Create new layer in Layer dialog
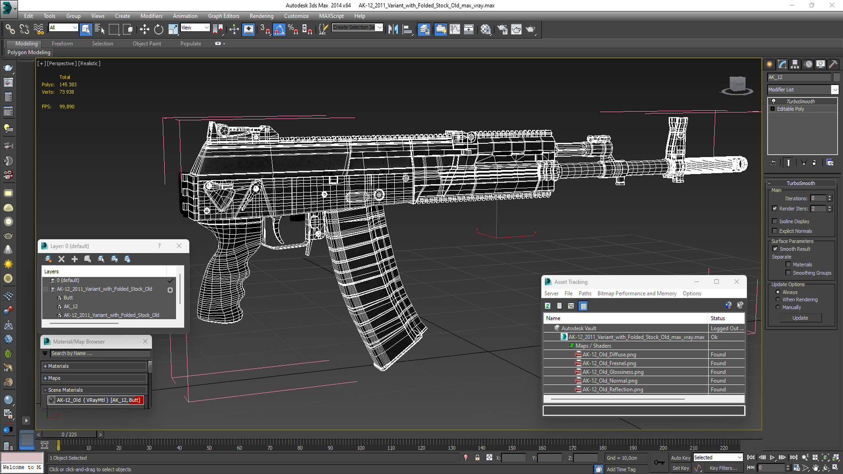Screen dimensions: 843x474 point(48,259)
